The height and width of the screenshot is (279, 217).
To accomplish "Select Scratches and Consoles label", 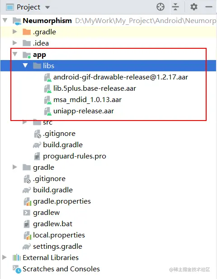I will (61, 269).
